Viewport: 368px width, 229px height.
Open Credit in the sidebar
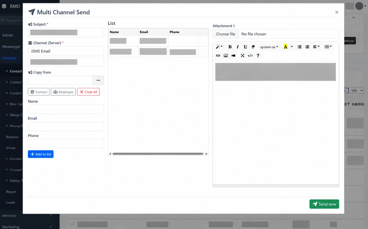(x=10, y=202)
